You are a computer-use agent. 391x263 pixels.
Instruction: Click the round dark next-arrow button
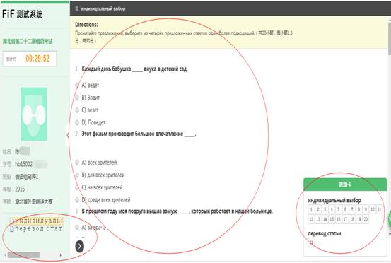(x=80, y=246)
